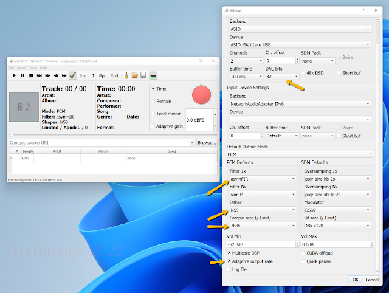Decrease the 0.0 dBFS volume spinner
Viewport: 389px width, 293px height.
pyautogui.click(x=215, y=125)
